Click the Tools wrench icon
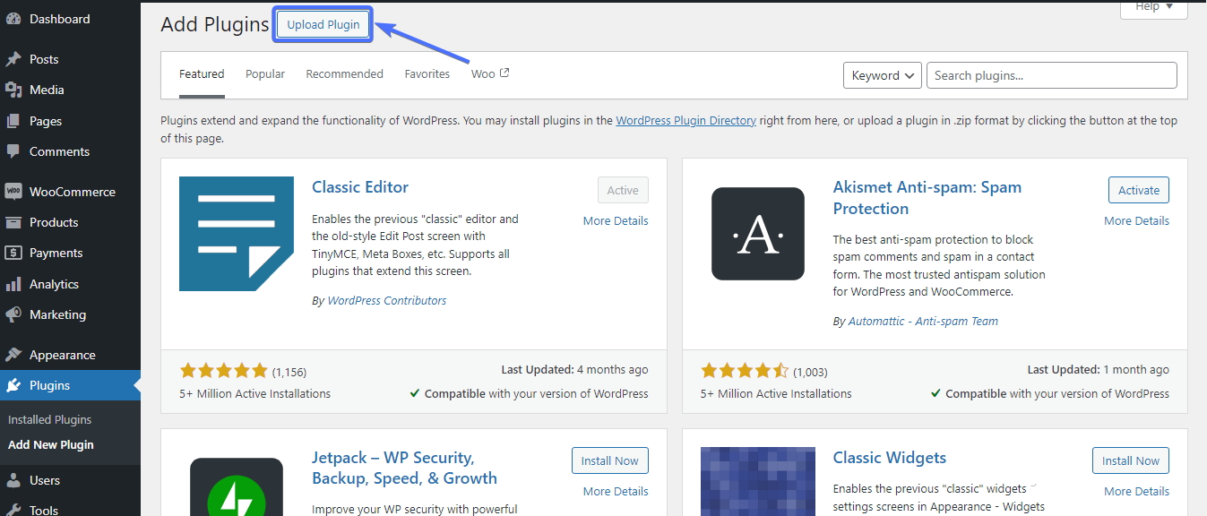This screenshot has height=516, width=1207. [13, 510]
